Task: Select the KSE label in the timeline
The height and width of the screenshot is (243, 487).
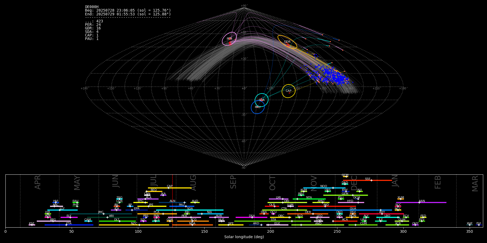Action: click(32, 224)
